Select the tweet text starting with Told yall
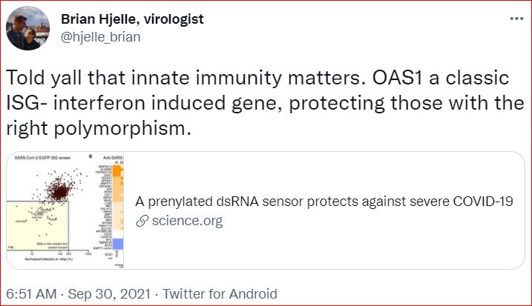This screenshot has height=306, width=532. pos(265,103)
